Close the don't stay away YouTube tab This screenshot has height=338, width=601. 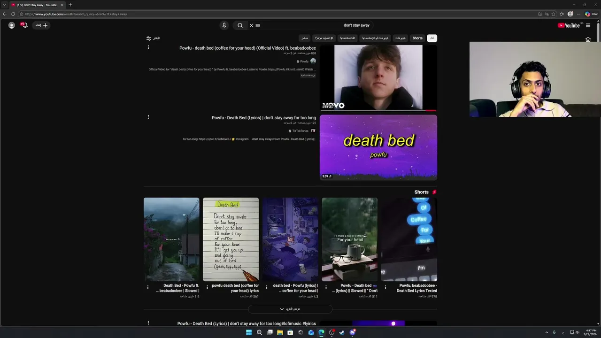coord(62,5)
